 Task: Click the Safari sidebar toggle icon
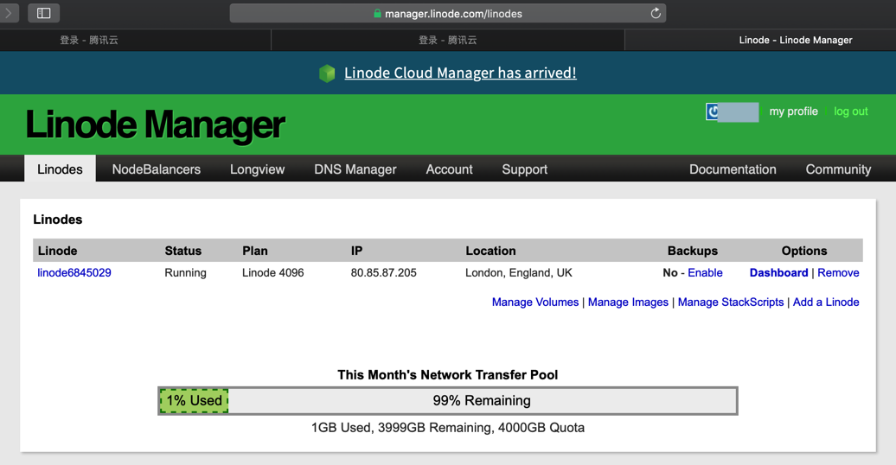(x=43, y=13)
